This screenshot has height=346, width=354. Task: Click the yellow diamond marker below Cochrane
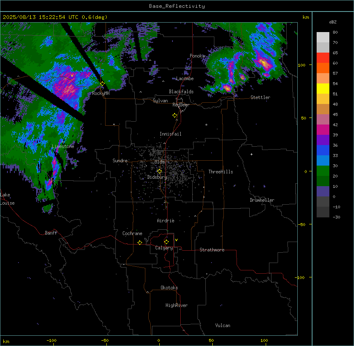tap(140, 242)
